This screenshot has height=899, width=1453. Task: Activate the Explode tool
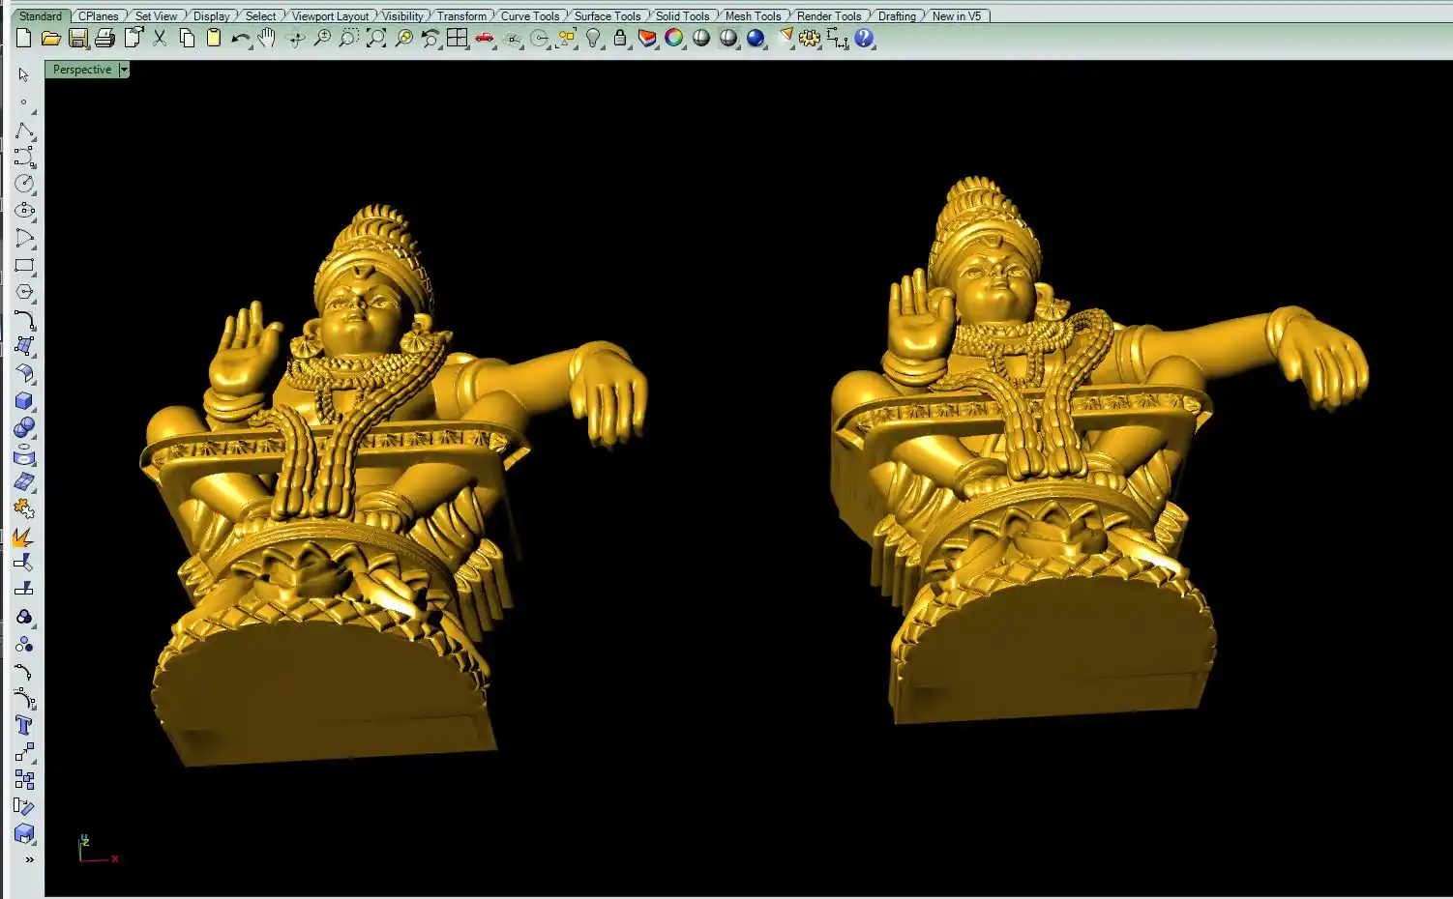[24, 536]
